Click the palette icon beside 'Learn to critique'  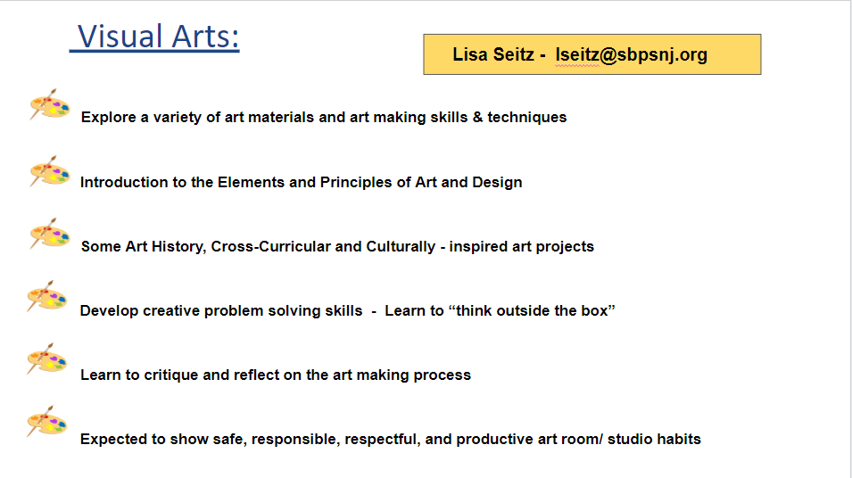tap(46, 358)
